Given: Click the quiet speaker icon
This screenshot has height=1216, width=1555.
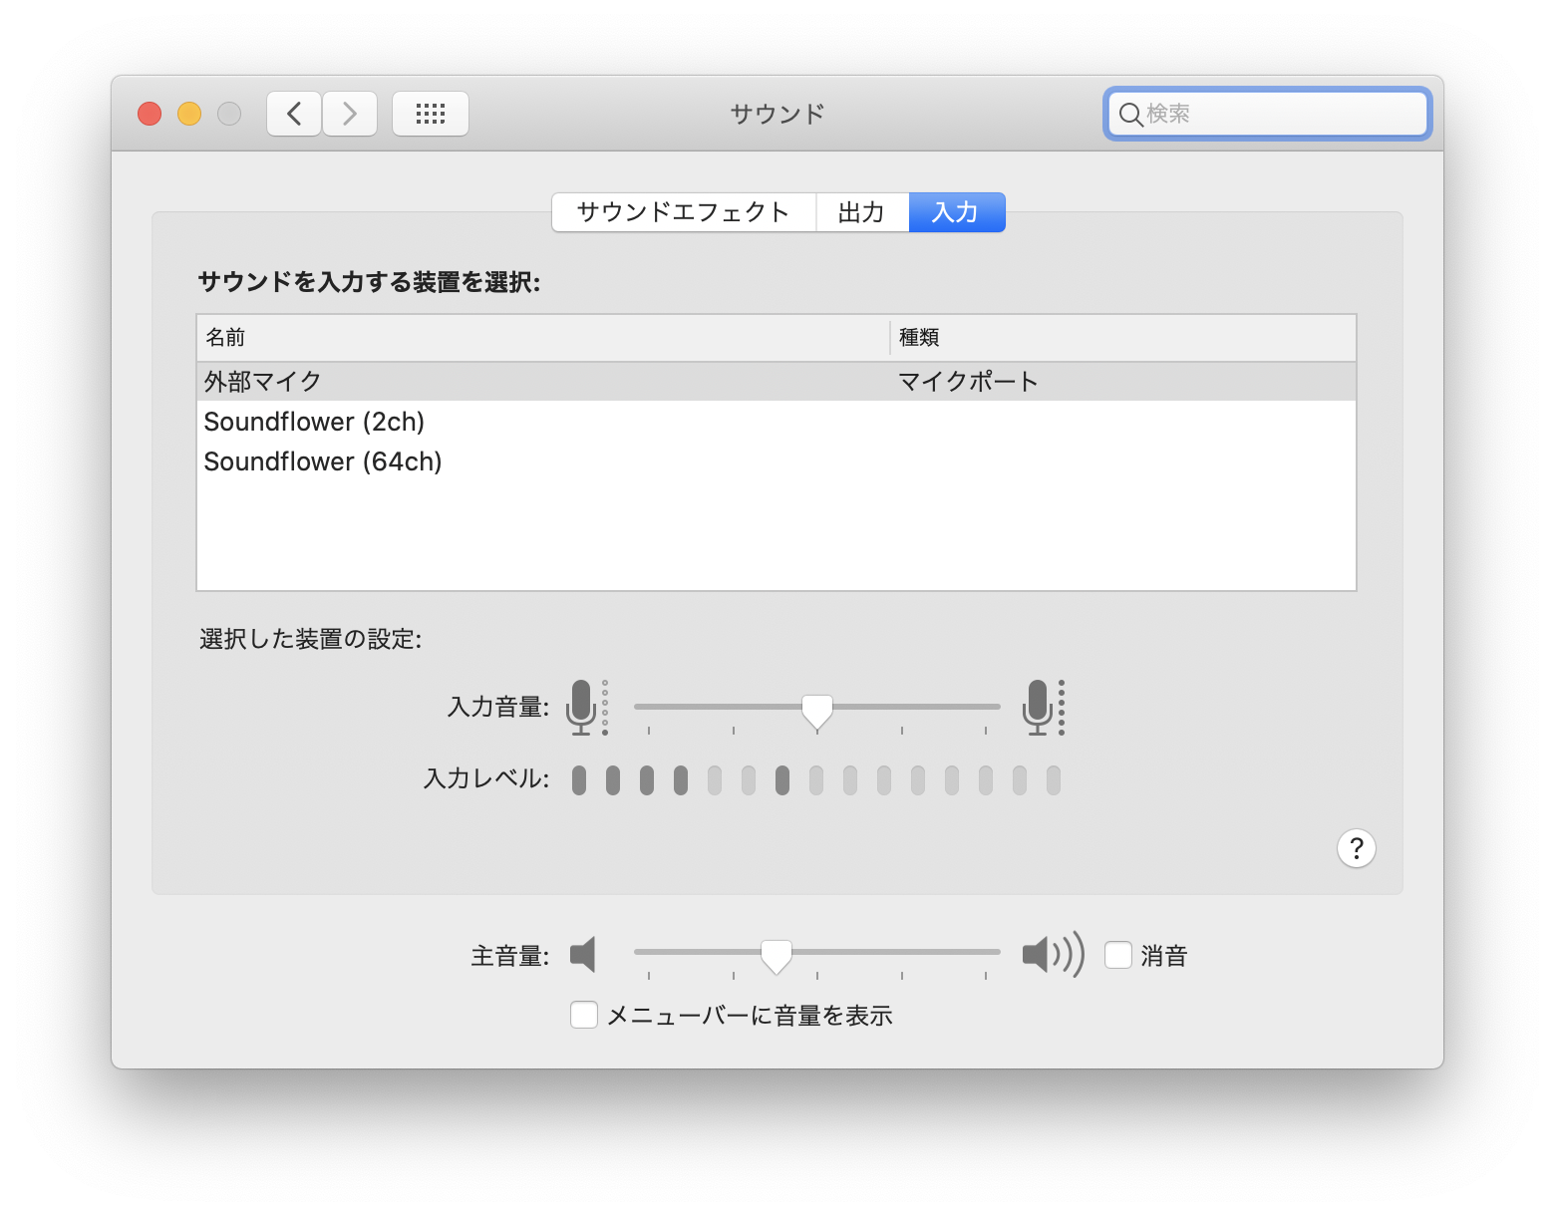Looking at the screenshot, I should coord(583,954).
